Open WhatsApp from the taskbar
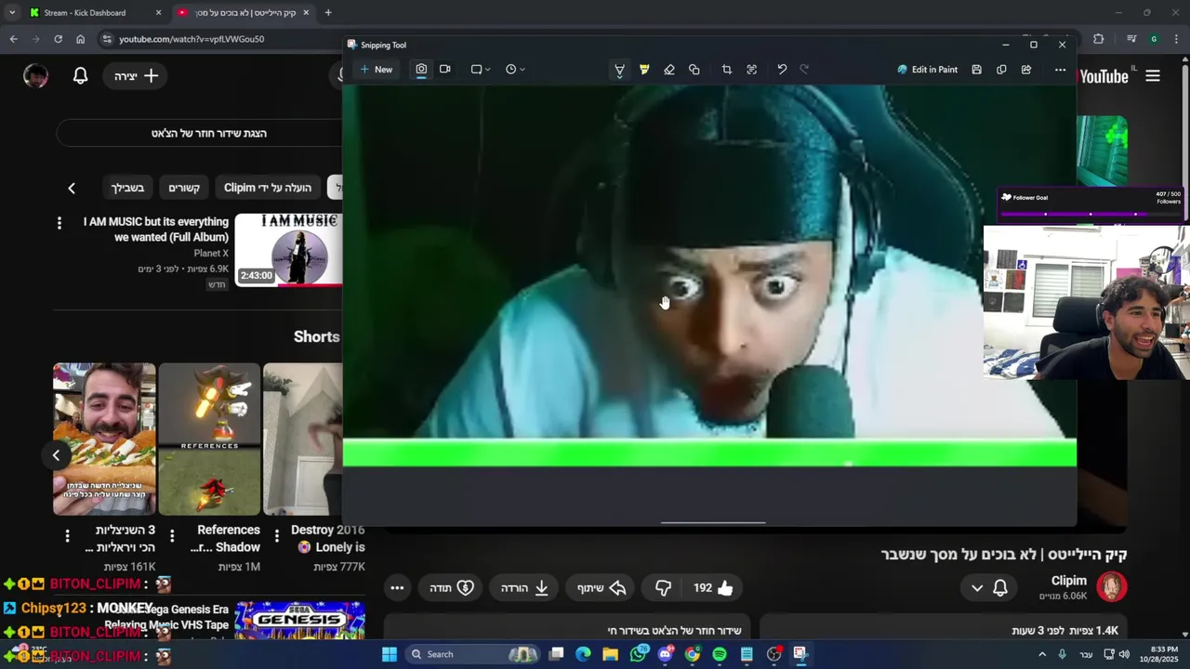 click(x=638, y=654)
